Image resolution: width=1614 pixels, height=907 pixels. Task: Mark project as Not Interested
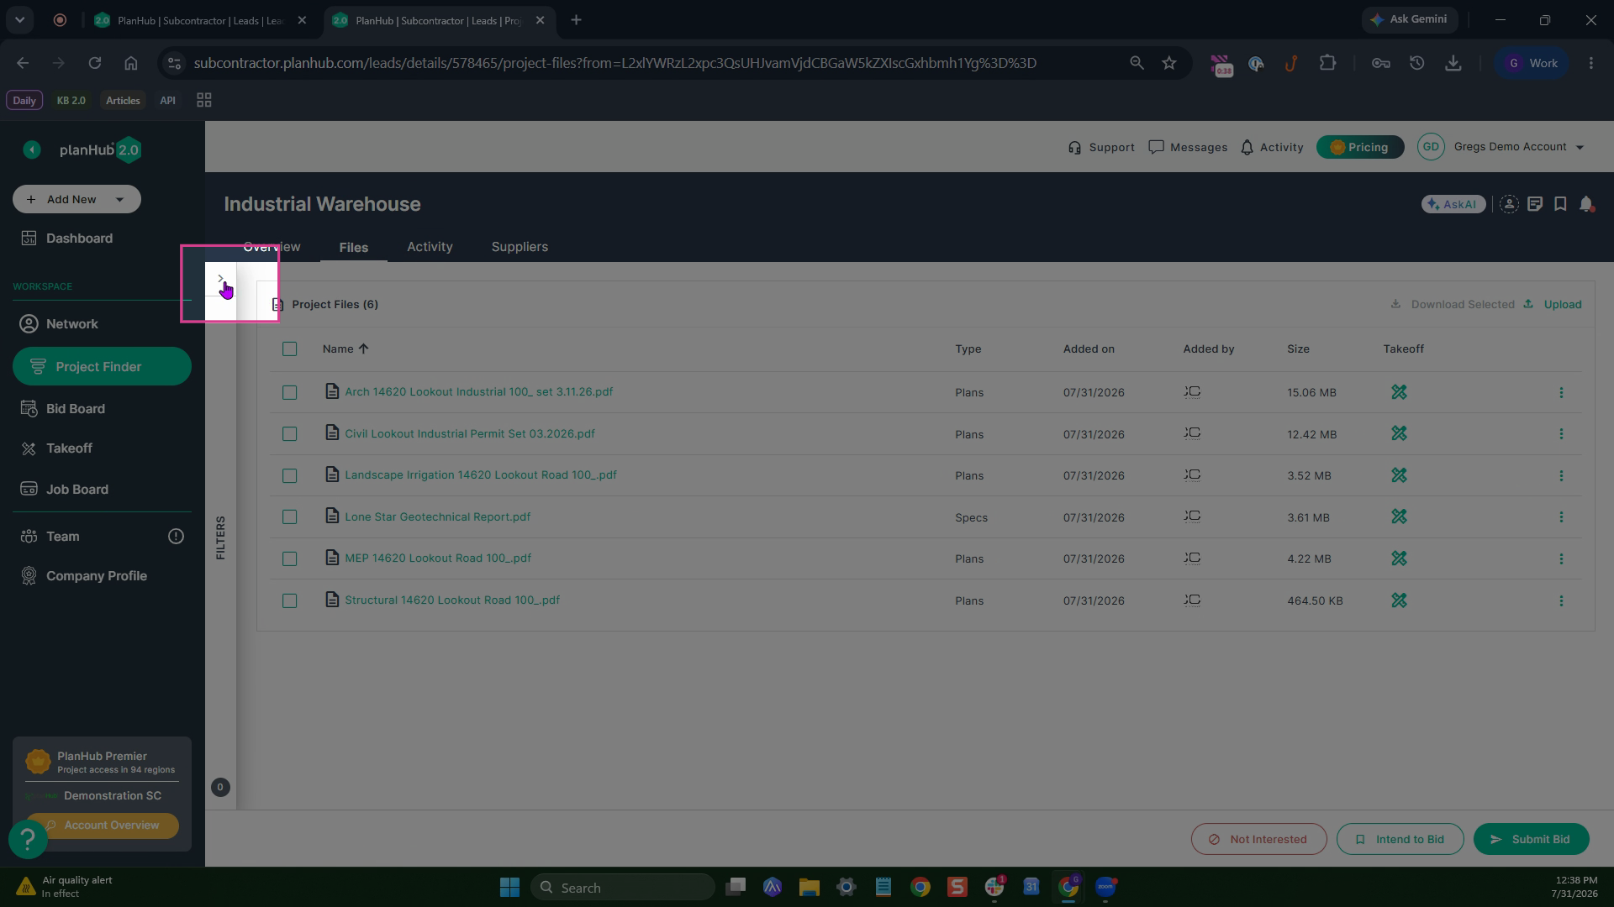[x=1258, y=839]
